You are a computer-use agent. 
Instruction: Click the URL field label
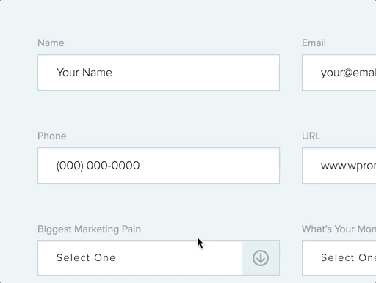(311, 136)
